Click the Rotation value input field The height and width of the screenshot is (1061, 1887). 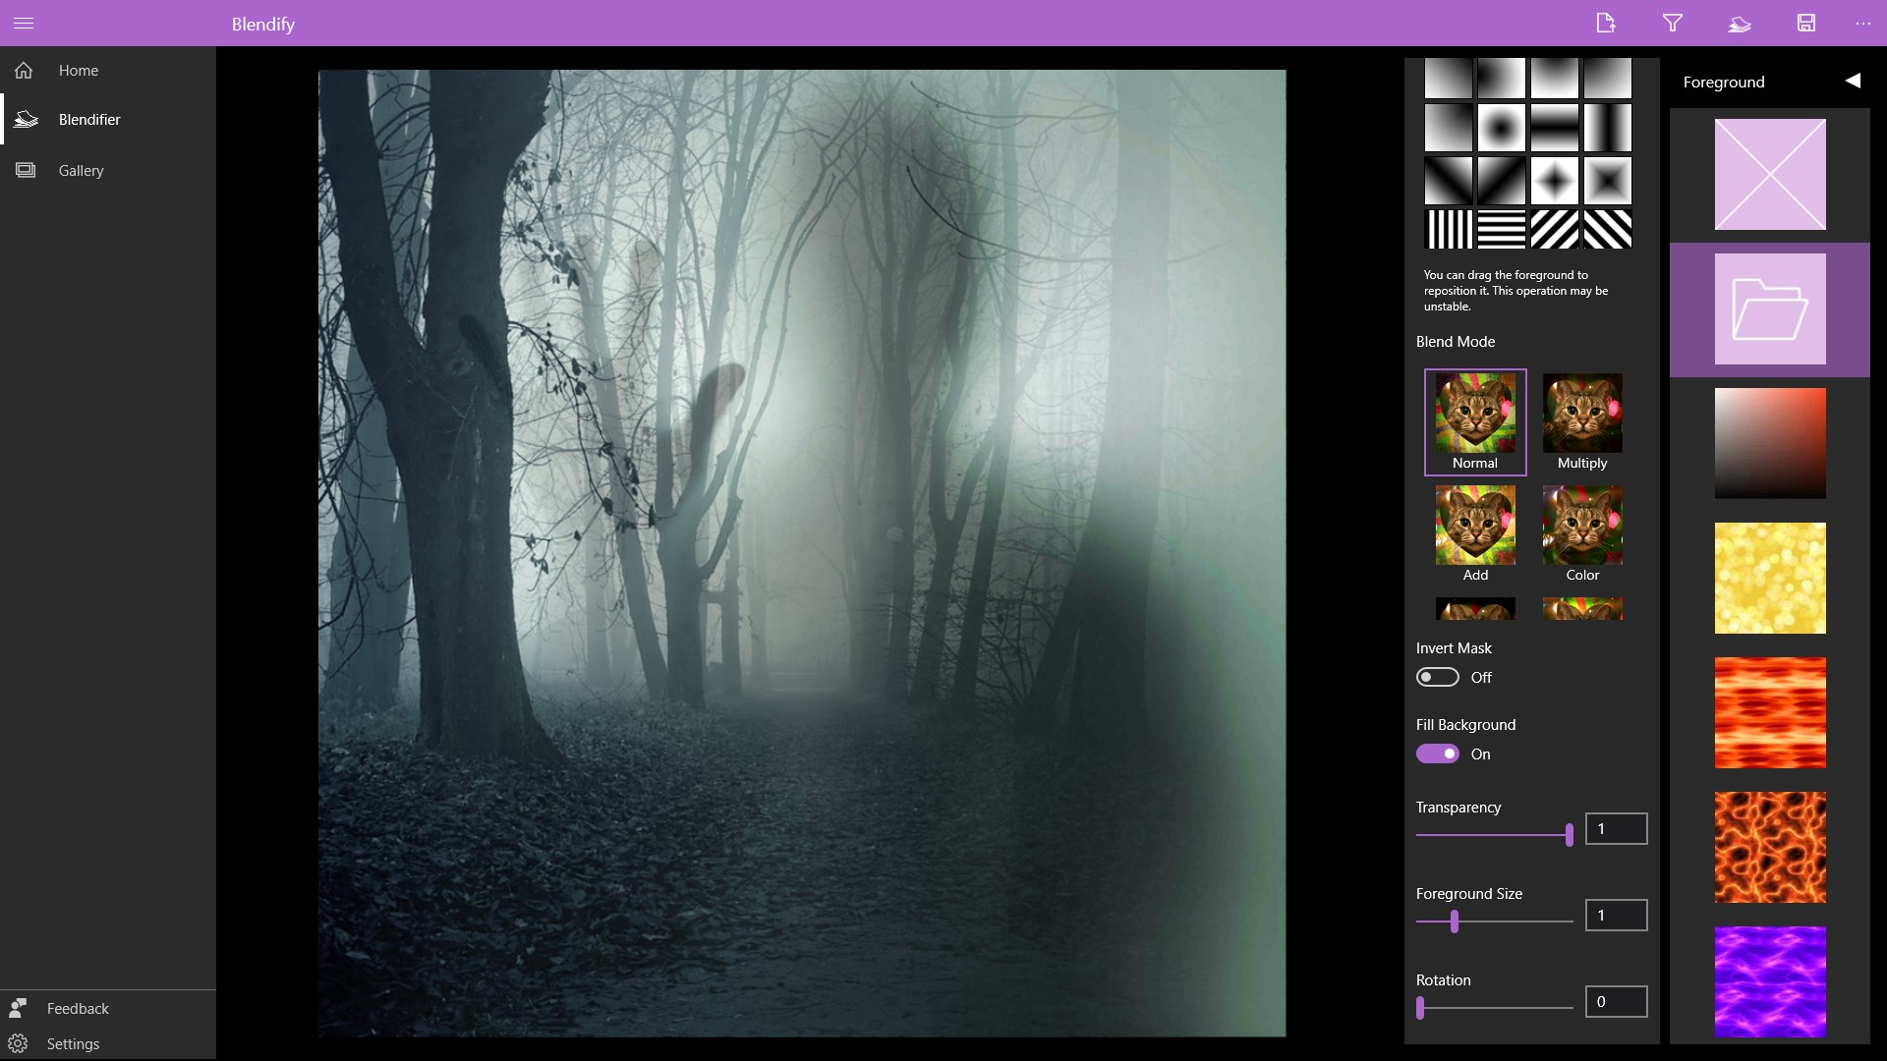pos(1616,1001)
